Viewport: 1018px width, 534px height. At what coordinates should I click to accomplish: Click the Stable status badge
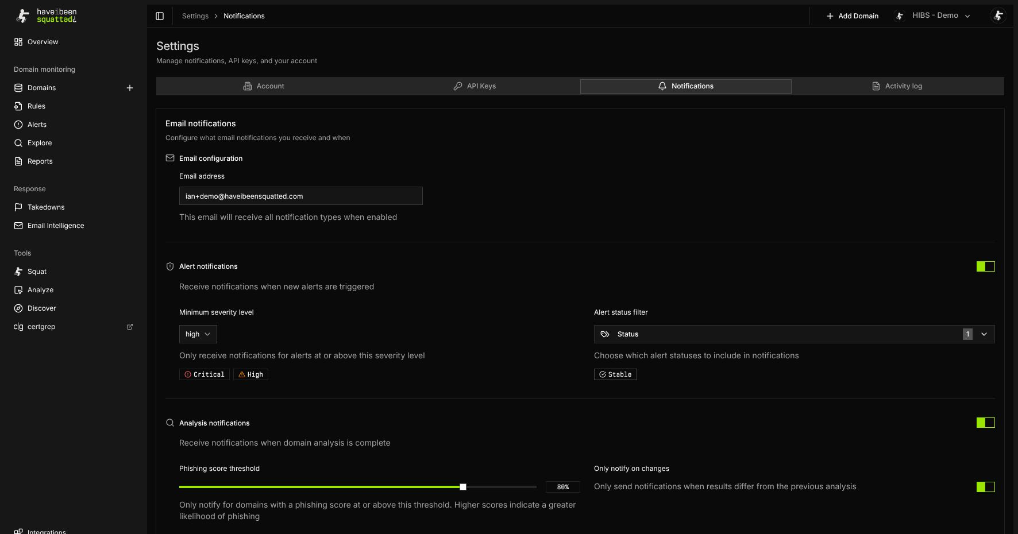pos(615,374)
